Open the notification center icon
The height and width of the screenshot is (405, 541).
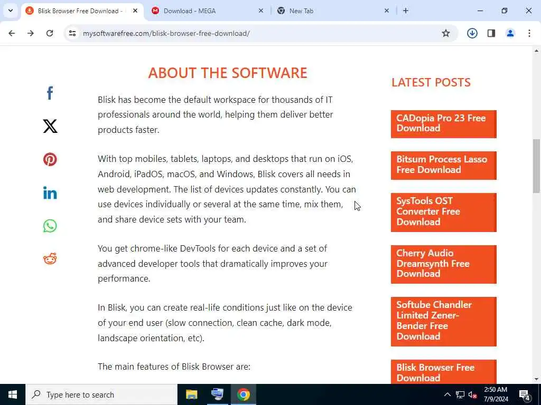(x=525, y=394)
